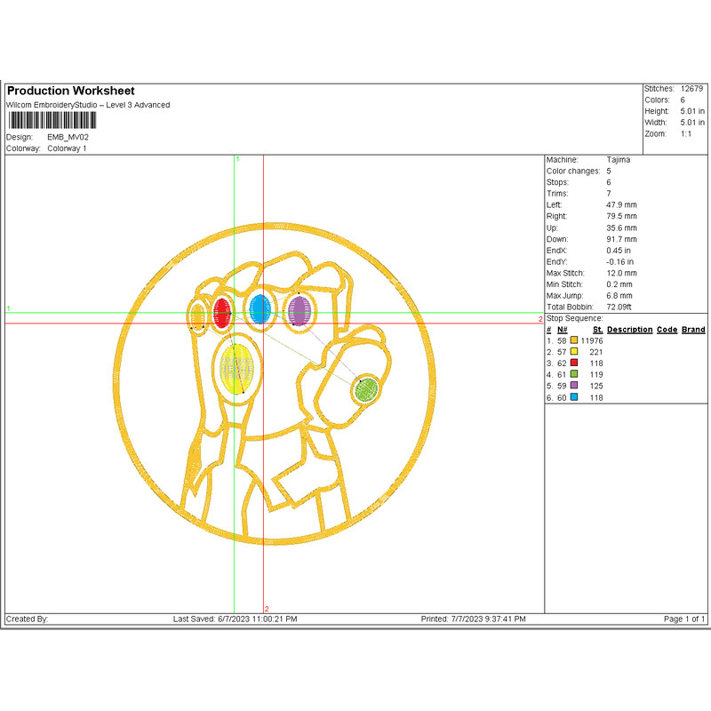Click the Code column header

(667, 330)
